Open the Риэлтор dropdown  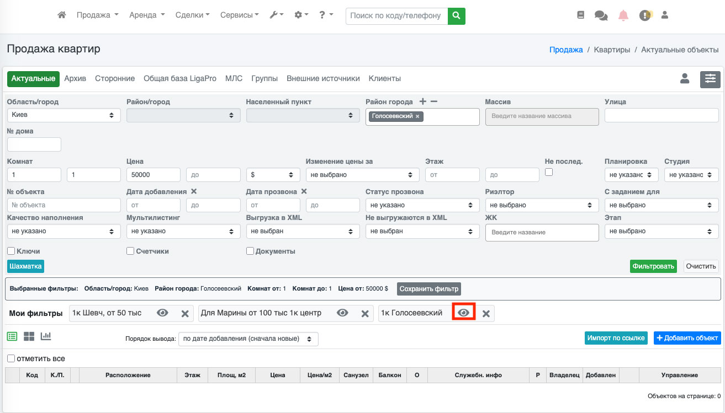542,205
